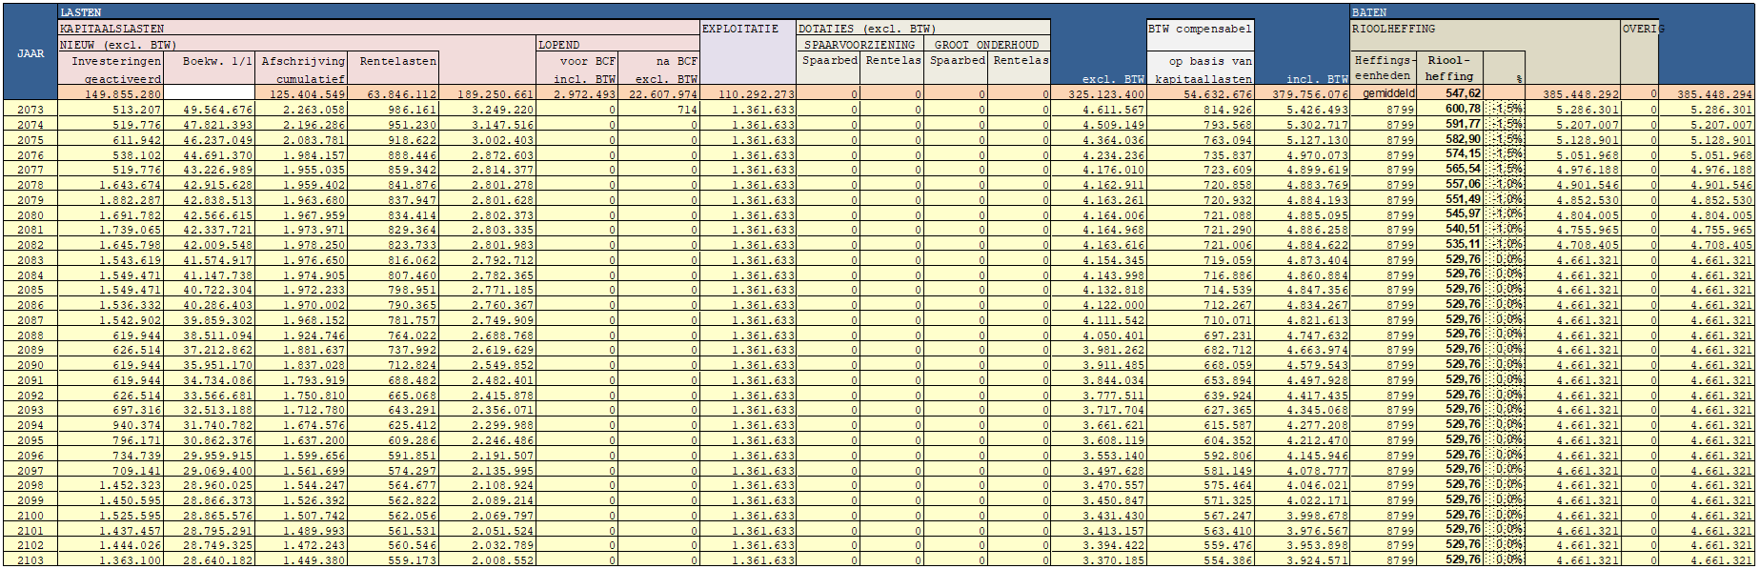Viewport: 1759px width, 569px height.
Task: Select the LASTEN section header
Action: pos(80,12)
